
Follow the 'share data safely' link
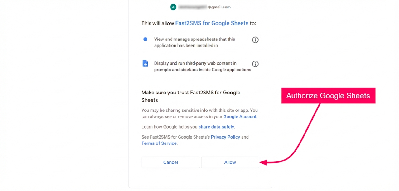(x=216, y=127)
